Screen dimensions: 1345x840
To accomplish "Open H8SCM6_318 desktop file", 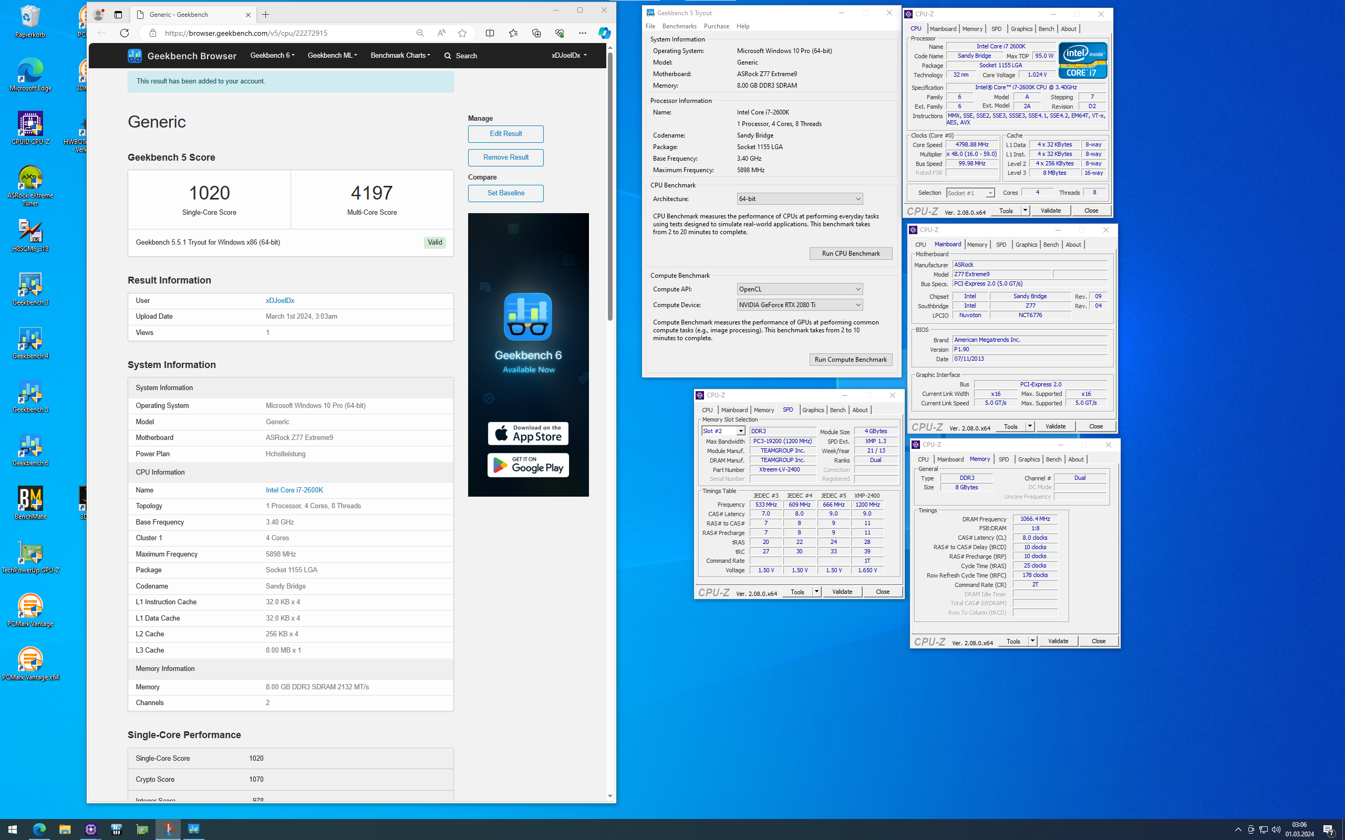I will [x=30, y=236].
